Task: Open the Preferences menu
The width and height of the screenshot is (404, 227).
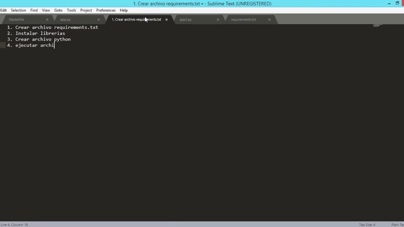Action: (106, 10)
